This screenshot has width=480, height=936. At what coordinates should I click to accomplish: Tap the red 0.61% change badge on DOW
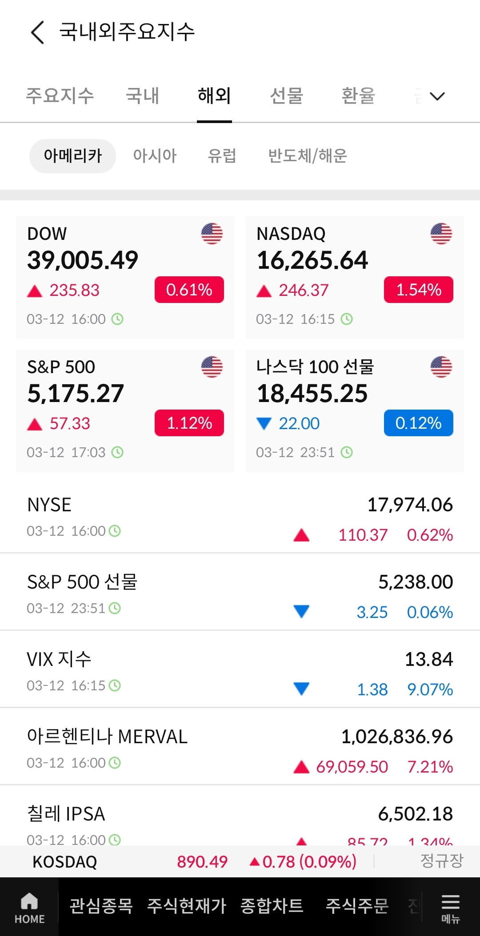189,290
